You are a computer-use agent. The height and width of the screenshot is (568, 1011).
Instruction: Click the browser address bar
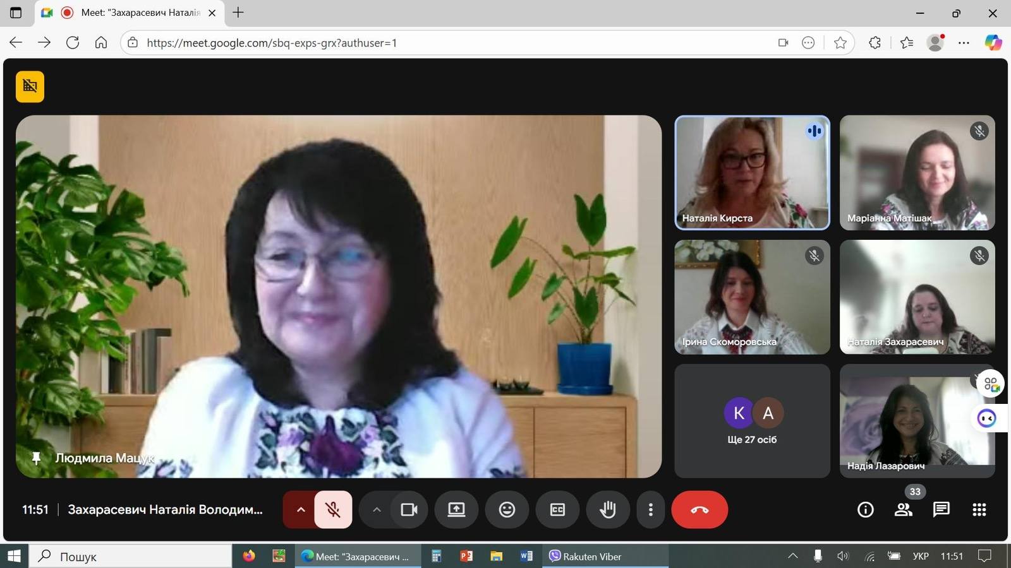(x=442, y=43)
